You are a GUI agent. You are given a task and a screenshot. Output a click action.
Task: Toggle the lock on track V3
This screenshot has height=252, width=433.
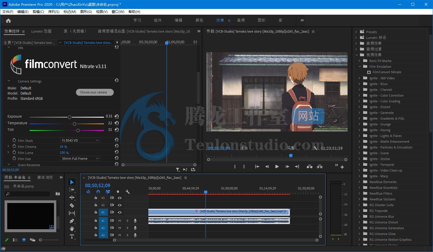click(x=96, y=198)
